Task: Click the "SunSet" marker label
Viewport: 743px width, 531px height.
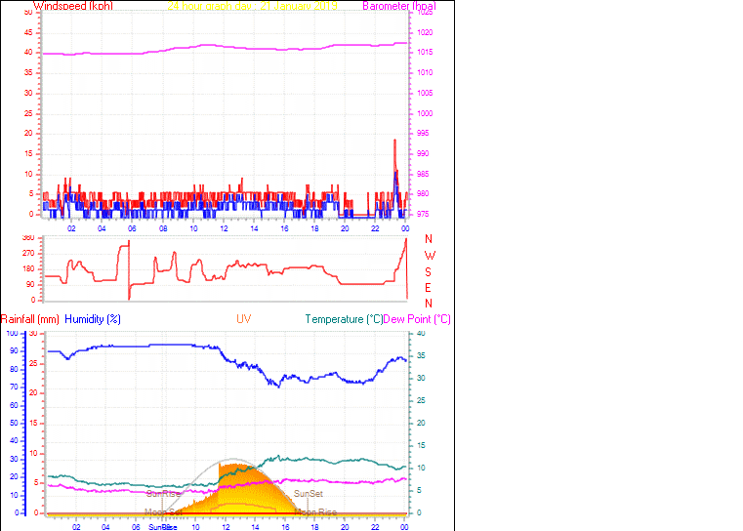Action: [x=308, y=494]
